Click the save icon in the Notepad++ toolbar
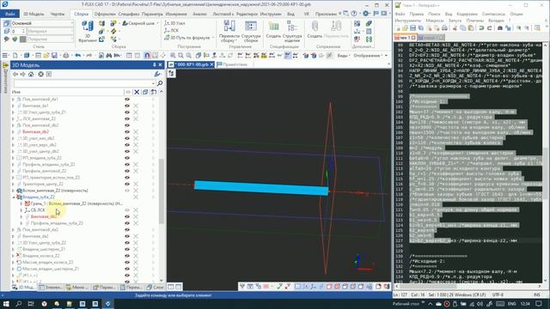The image size is (550, 309). click(412, 28)
